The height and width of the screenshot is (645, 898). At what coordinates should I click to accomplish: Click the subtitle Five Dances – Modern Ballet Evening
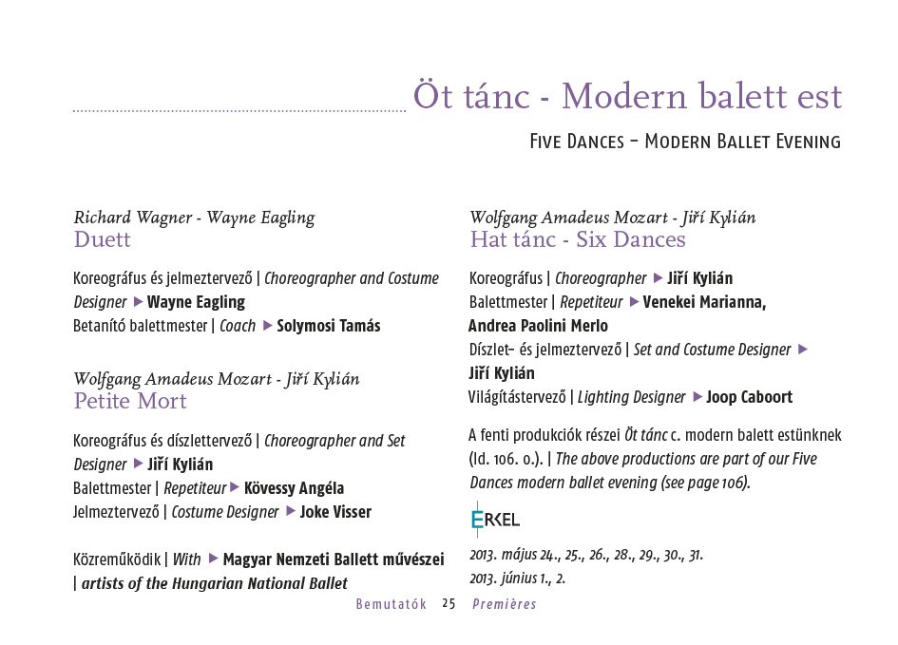[x=685, y=142]
